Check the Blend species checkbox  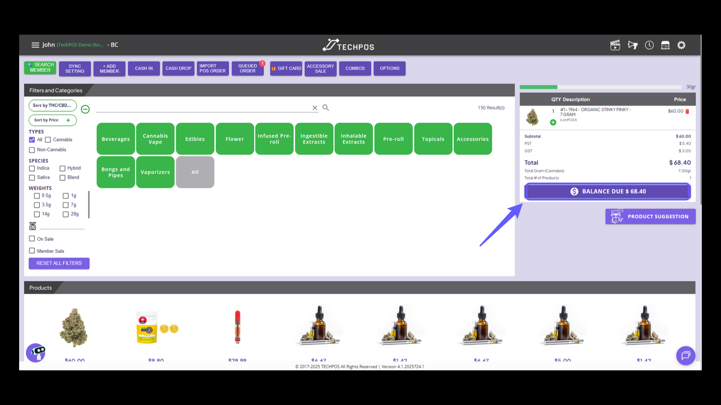point(62,178)
